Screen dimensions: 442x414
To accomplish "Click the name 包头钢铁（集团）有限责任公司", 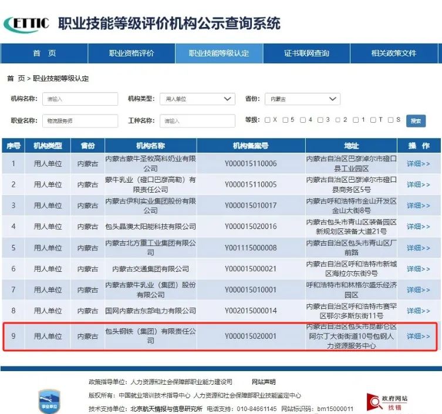I will [x=150, y=336].
